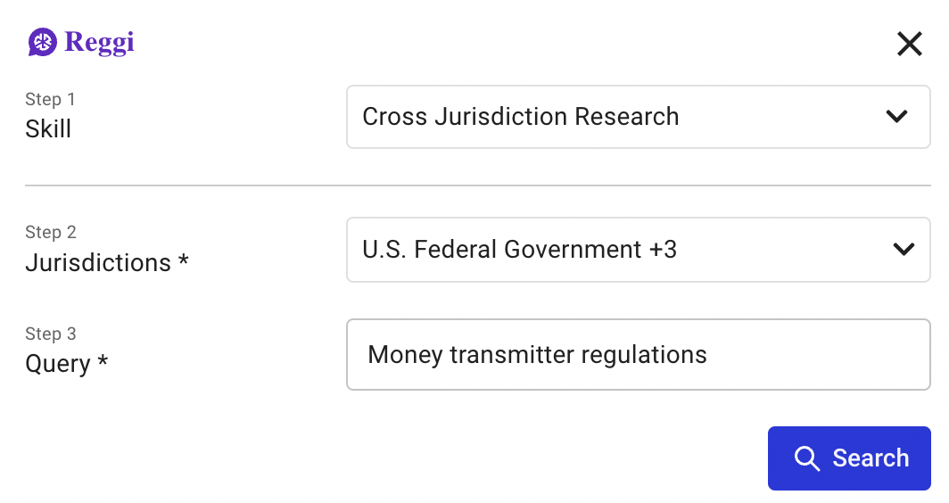Close the Reggi dialog with the X
This screenshot has width=949, height=503.
pos(909,44)
